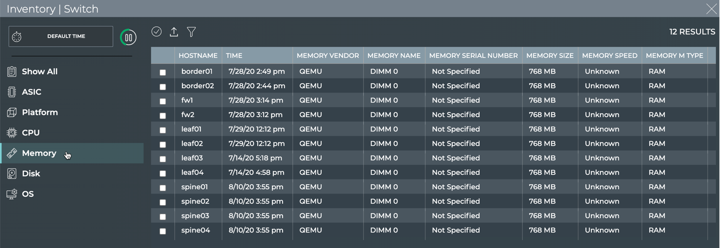Screen dimensions: 720x248
Task: Click the select-all checkmark icon
Action: click(x=156, y=31)
